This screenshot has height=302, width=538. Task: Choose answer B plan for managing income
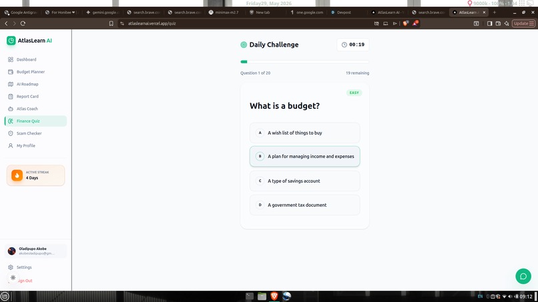point(304,156)
